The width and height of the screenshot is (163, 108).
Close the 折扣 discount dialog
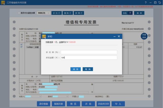[x=119, y=36]
